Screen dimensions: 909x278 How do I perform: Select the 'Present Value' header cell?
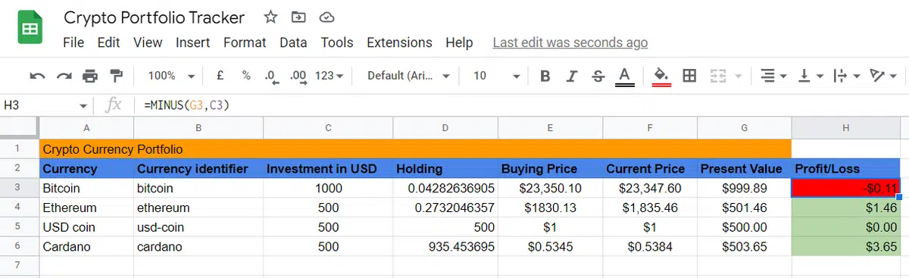tap(744, 168)
